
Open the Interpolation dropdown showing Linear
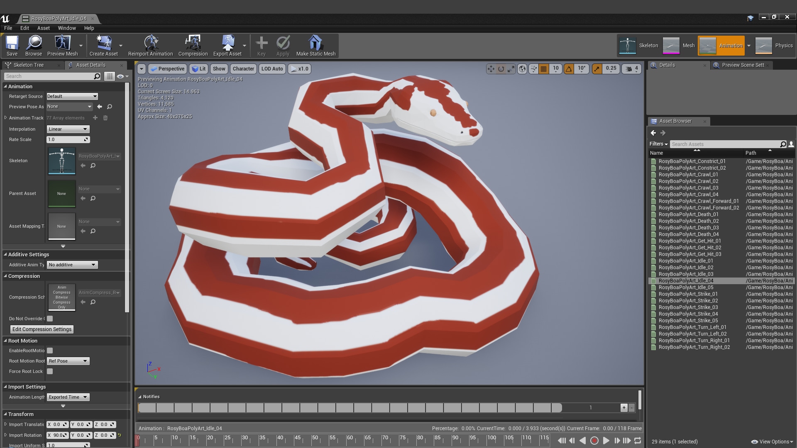click(x=68, y=129)
